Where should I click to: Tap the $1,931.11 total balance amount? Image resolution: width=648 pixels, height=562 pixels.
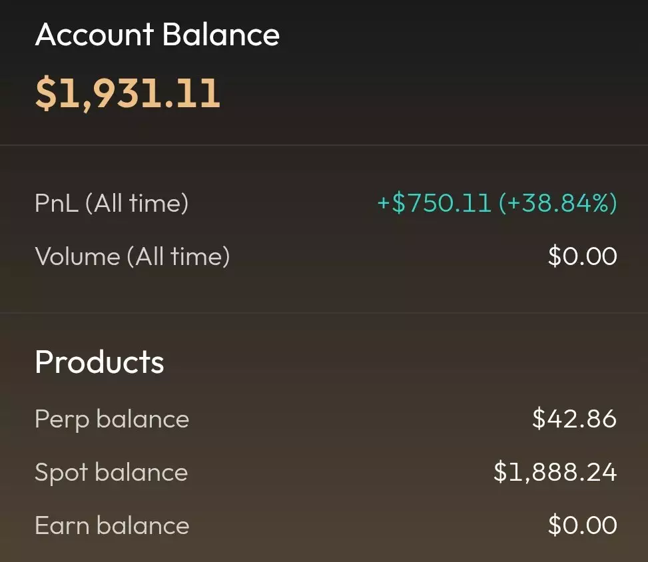click(x=127, y=93)
